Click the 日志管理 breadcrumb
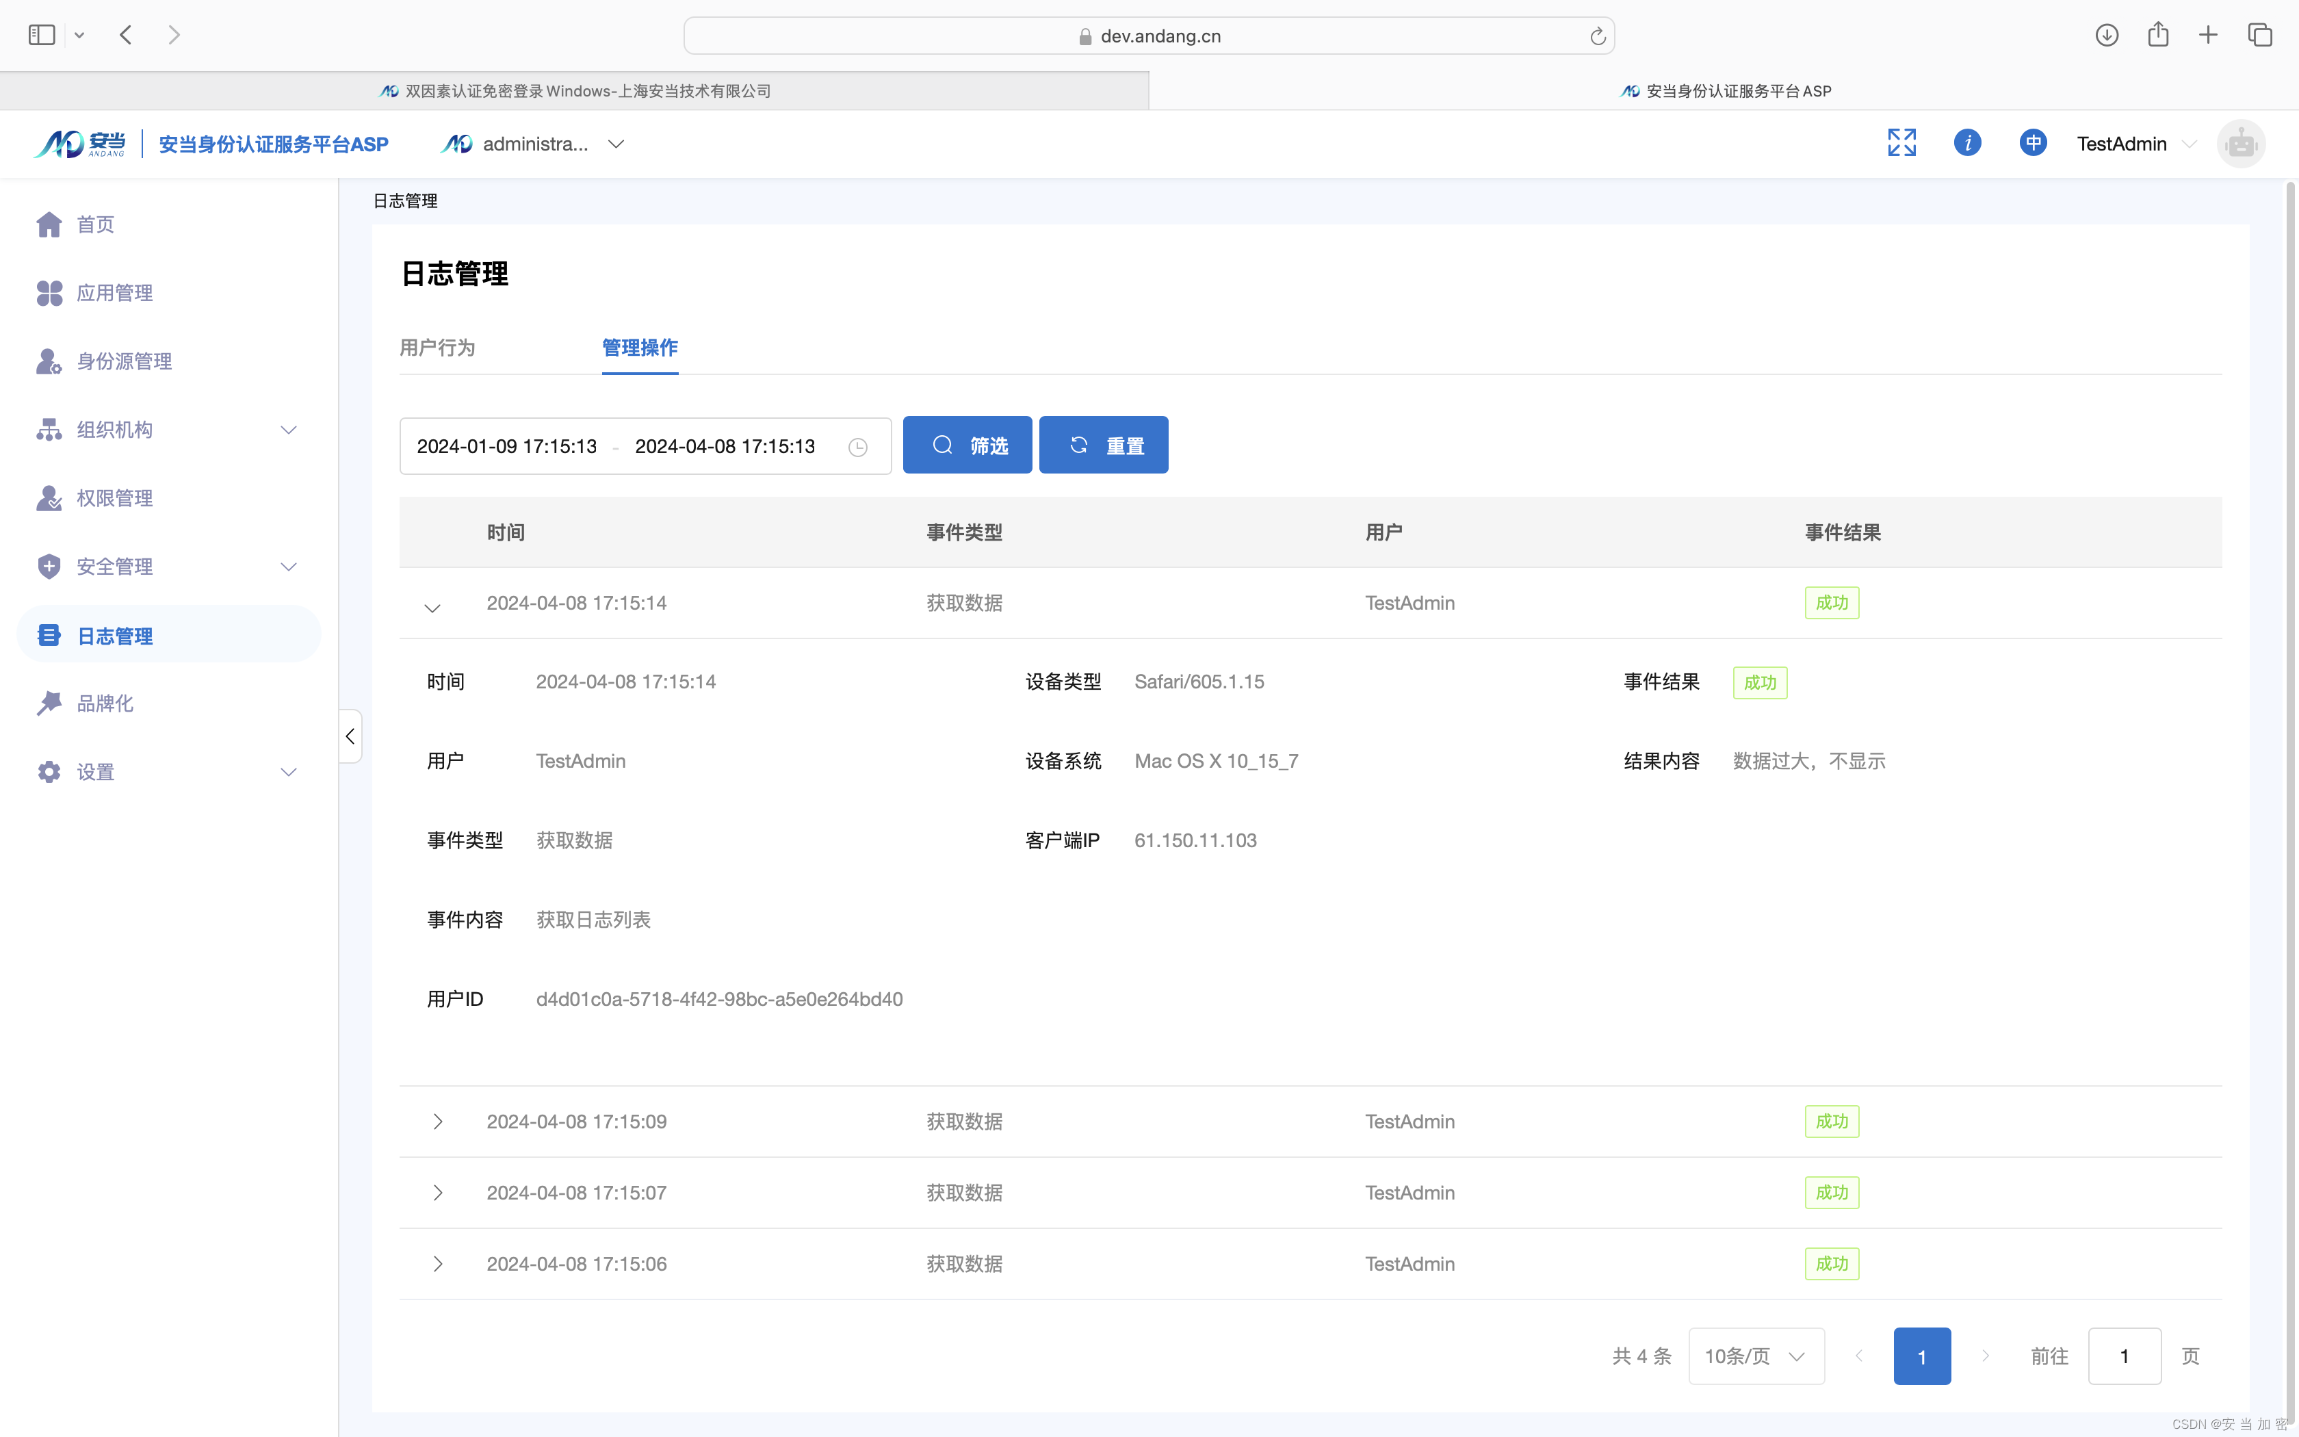The image size is (2299, 1437). pyautogui.click(x=406, y=200)
